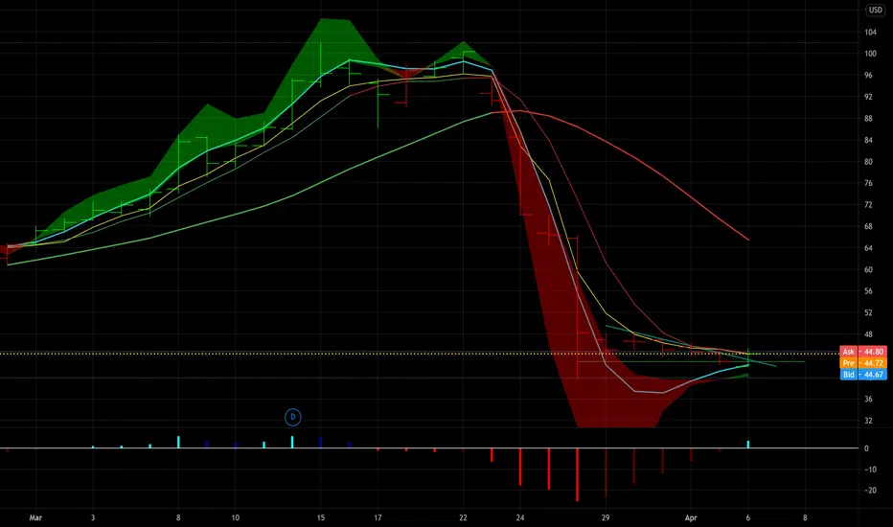
Task: Click the '24' date label on time axis
Action: pyautogui.click(x=520, y=517)
